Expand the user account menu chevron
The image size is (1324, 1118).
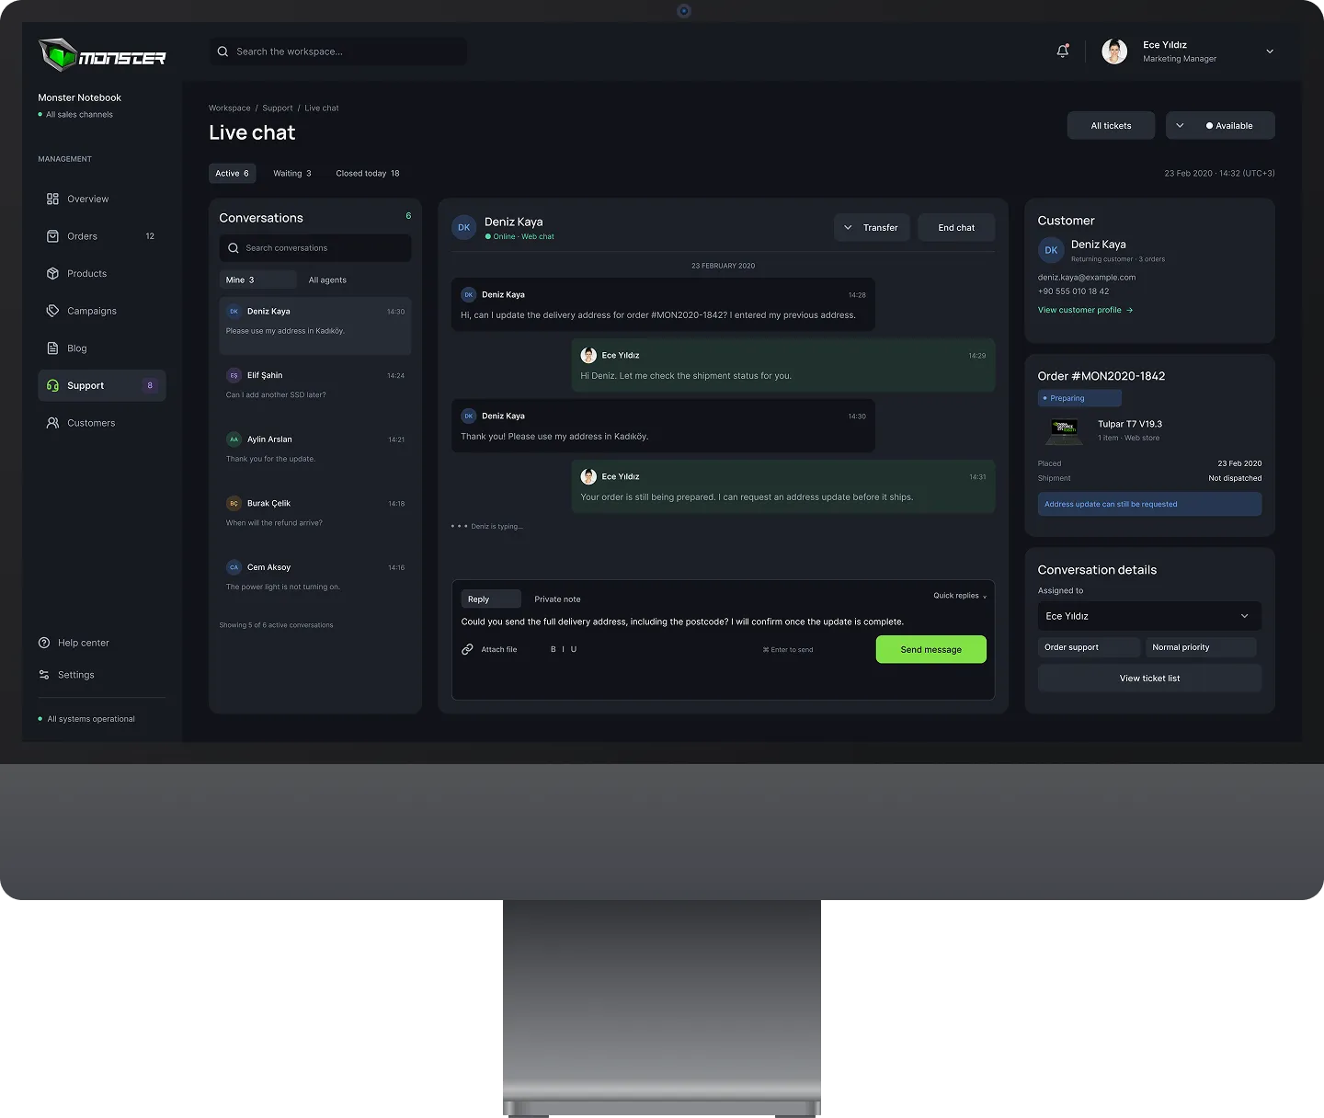[x=1270, y=51]
